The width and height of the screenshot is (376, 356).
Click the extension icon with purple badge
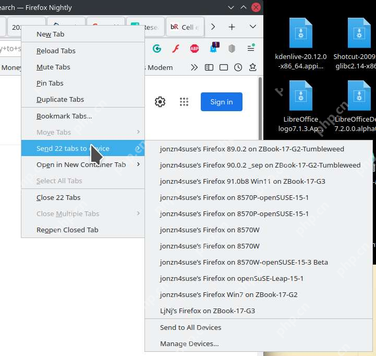pyautogui.click(x=214, y=48)
